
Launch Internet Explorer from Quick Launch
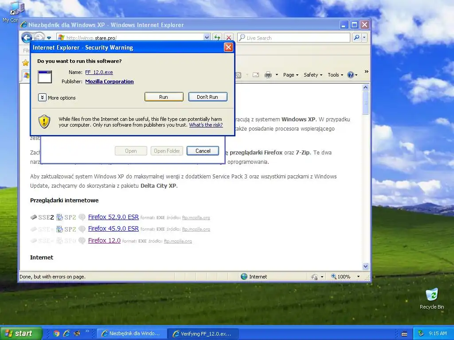point(67,334)
